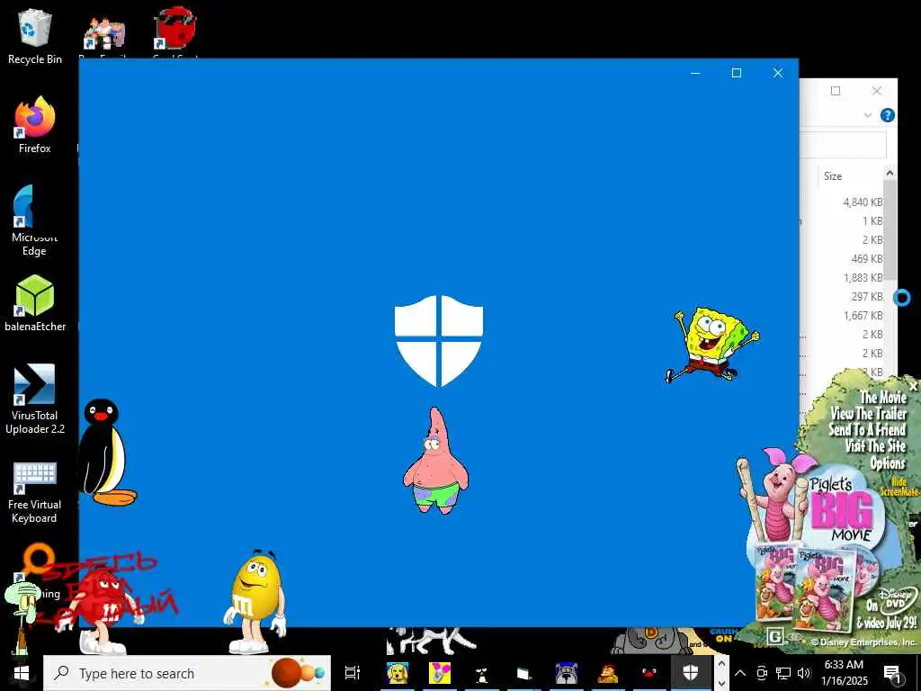
Task: Click the taskbar icons scroll-down arrow
Action: click(721, 682)
